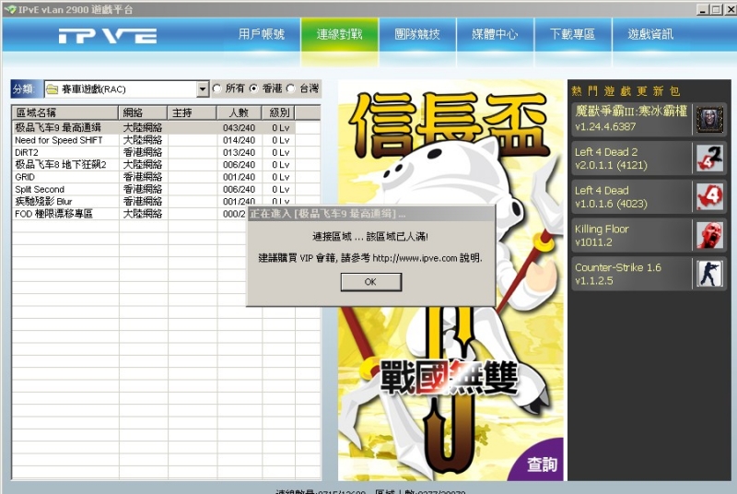Expand the 分類 category dropdown arrow
Image resolution: width=737 pixels, height=494 pixels.
point(203,88)
